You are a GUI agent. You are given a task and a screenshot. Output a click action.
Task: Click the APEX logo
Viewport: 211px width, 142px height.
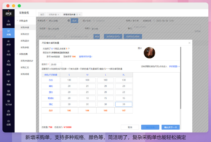click(8, 13)
